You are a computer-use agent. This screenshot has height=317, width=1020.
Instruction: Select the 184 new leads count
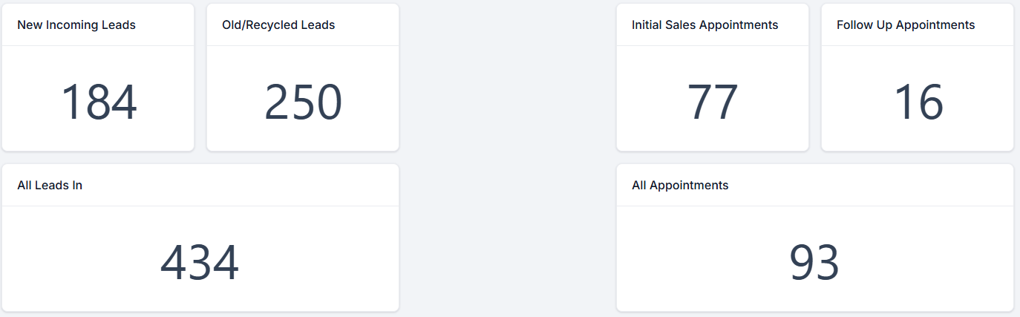99,102
